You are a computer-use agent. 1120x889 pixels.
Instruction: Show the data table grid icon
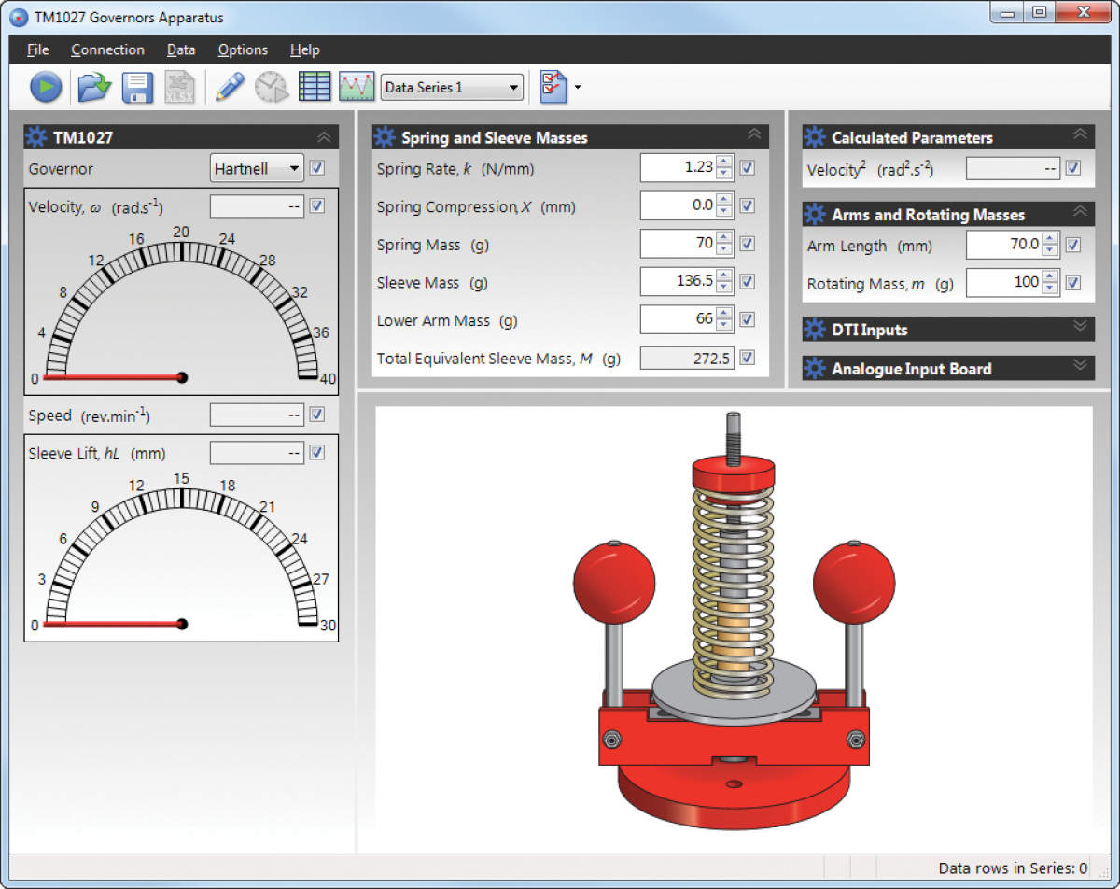pyautogui.click(x=315, y=87)
